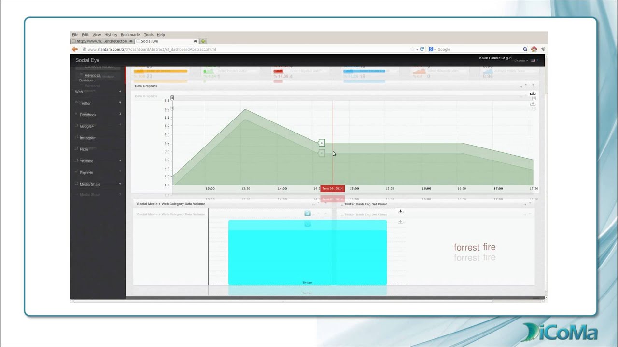This screenshot has height=347, width=618.
Task: Click the Twitter Hash Tag Set Cloud title
Action: point(365,204)
